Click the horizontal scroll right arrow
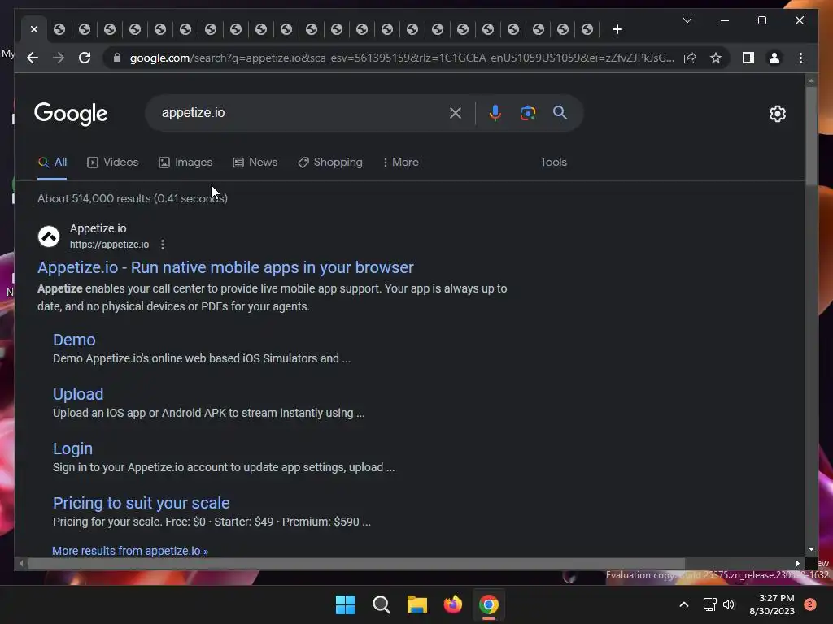 click(797, 564)
